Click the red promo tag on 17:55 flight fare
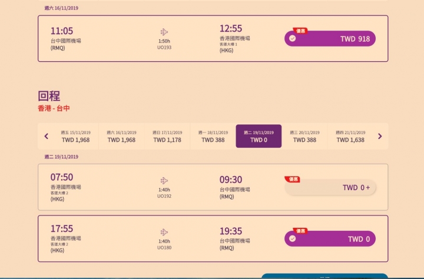The width and height of the screenshot is (424, 279). [300, 231]
